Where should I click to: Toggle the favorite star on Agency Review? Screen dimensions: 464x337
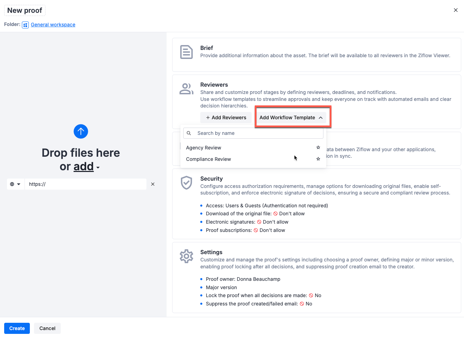click(318, 147)
